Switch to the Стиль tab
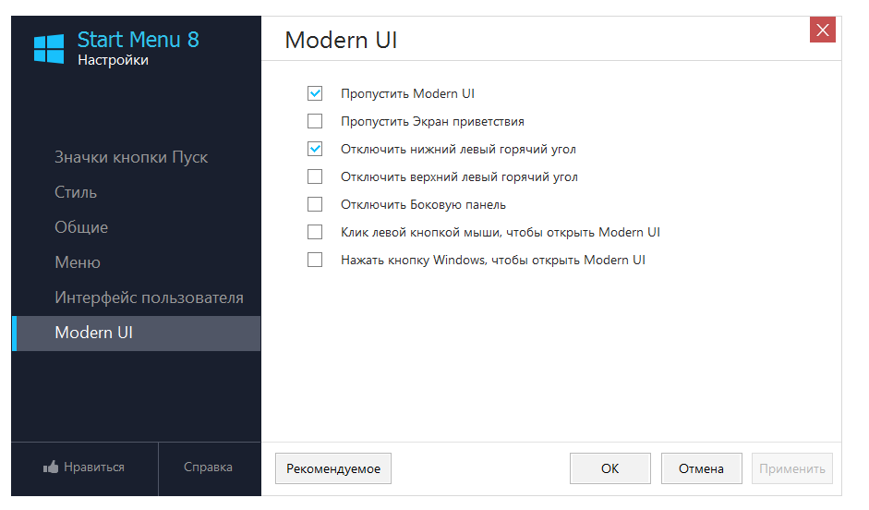 pos(76,192)
